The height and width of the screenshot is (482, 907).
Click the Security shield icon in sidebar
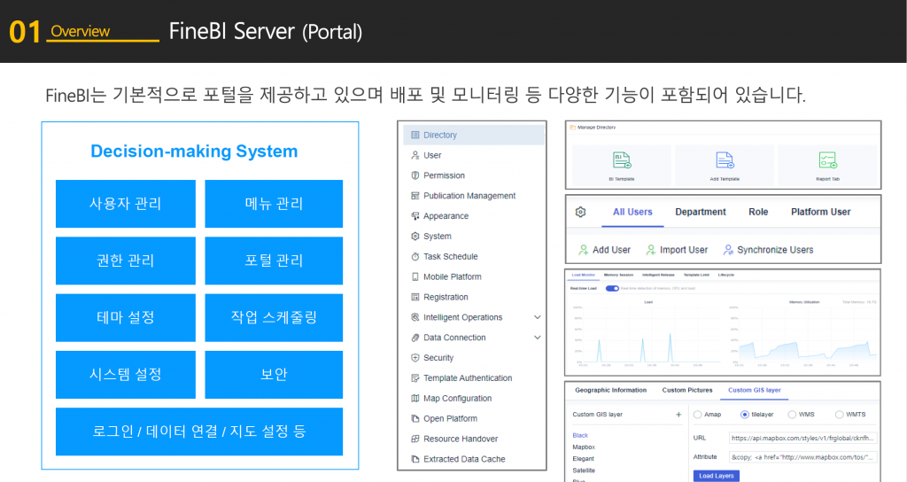415,358
